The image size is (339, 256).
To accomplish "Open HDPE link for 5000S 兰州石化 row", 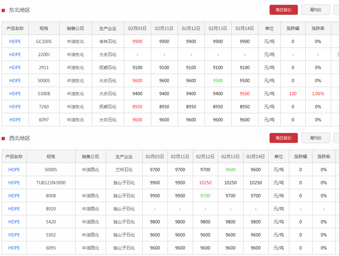I will point(14,170).
